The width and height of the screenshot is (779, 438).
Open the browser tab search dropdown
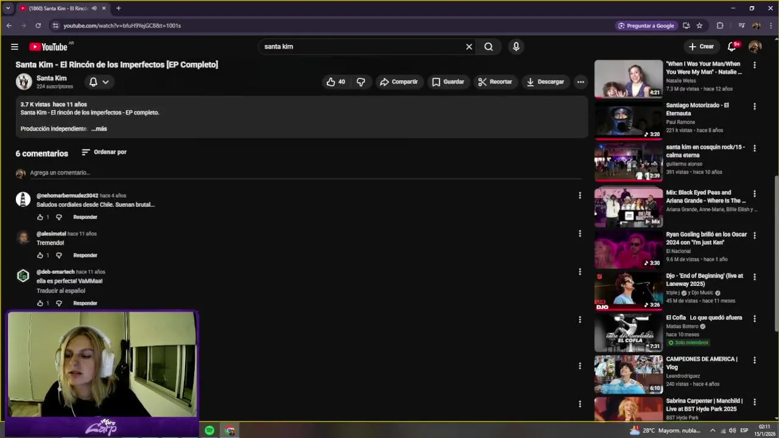[x=8, y=9]
